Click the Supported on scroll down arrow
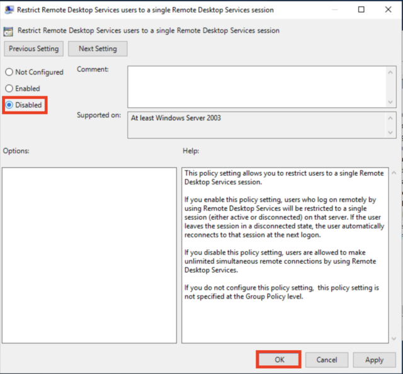 (390, 132)
